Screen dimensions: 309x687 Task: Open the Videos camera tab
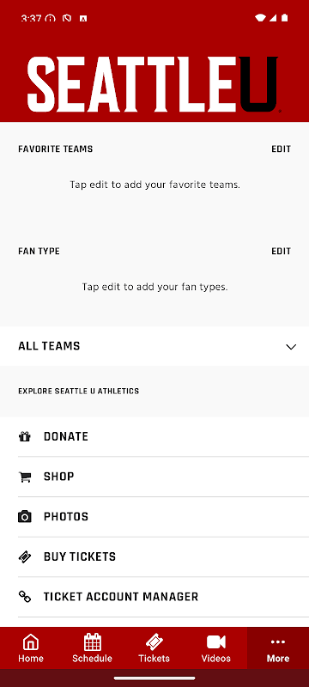[215, 648]
